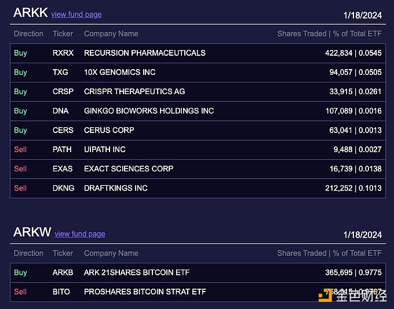Click the value 422,834 | 0.0545
The height and width of the screenshot is (309, 394).
click(x=353, y=53)
